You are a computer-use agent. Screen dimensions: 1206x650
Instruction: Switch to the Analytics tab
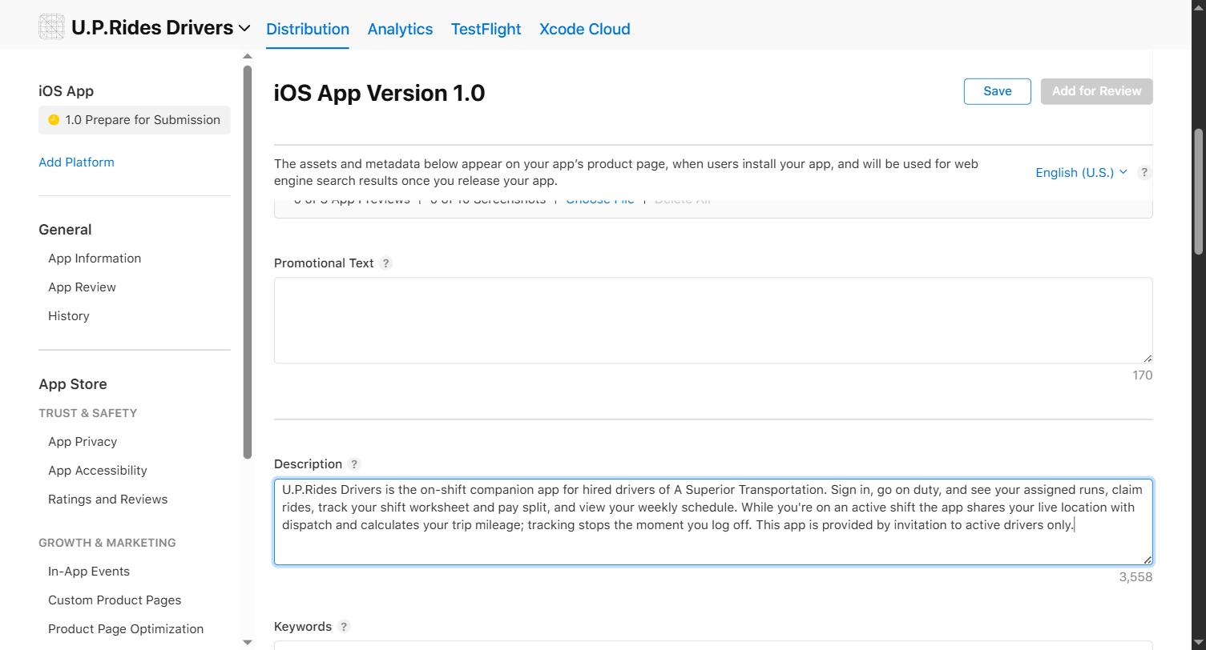point(400,29)
